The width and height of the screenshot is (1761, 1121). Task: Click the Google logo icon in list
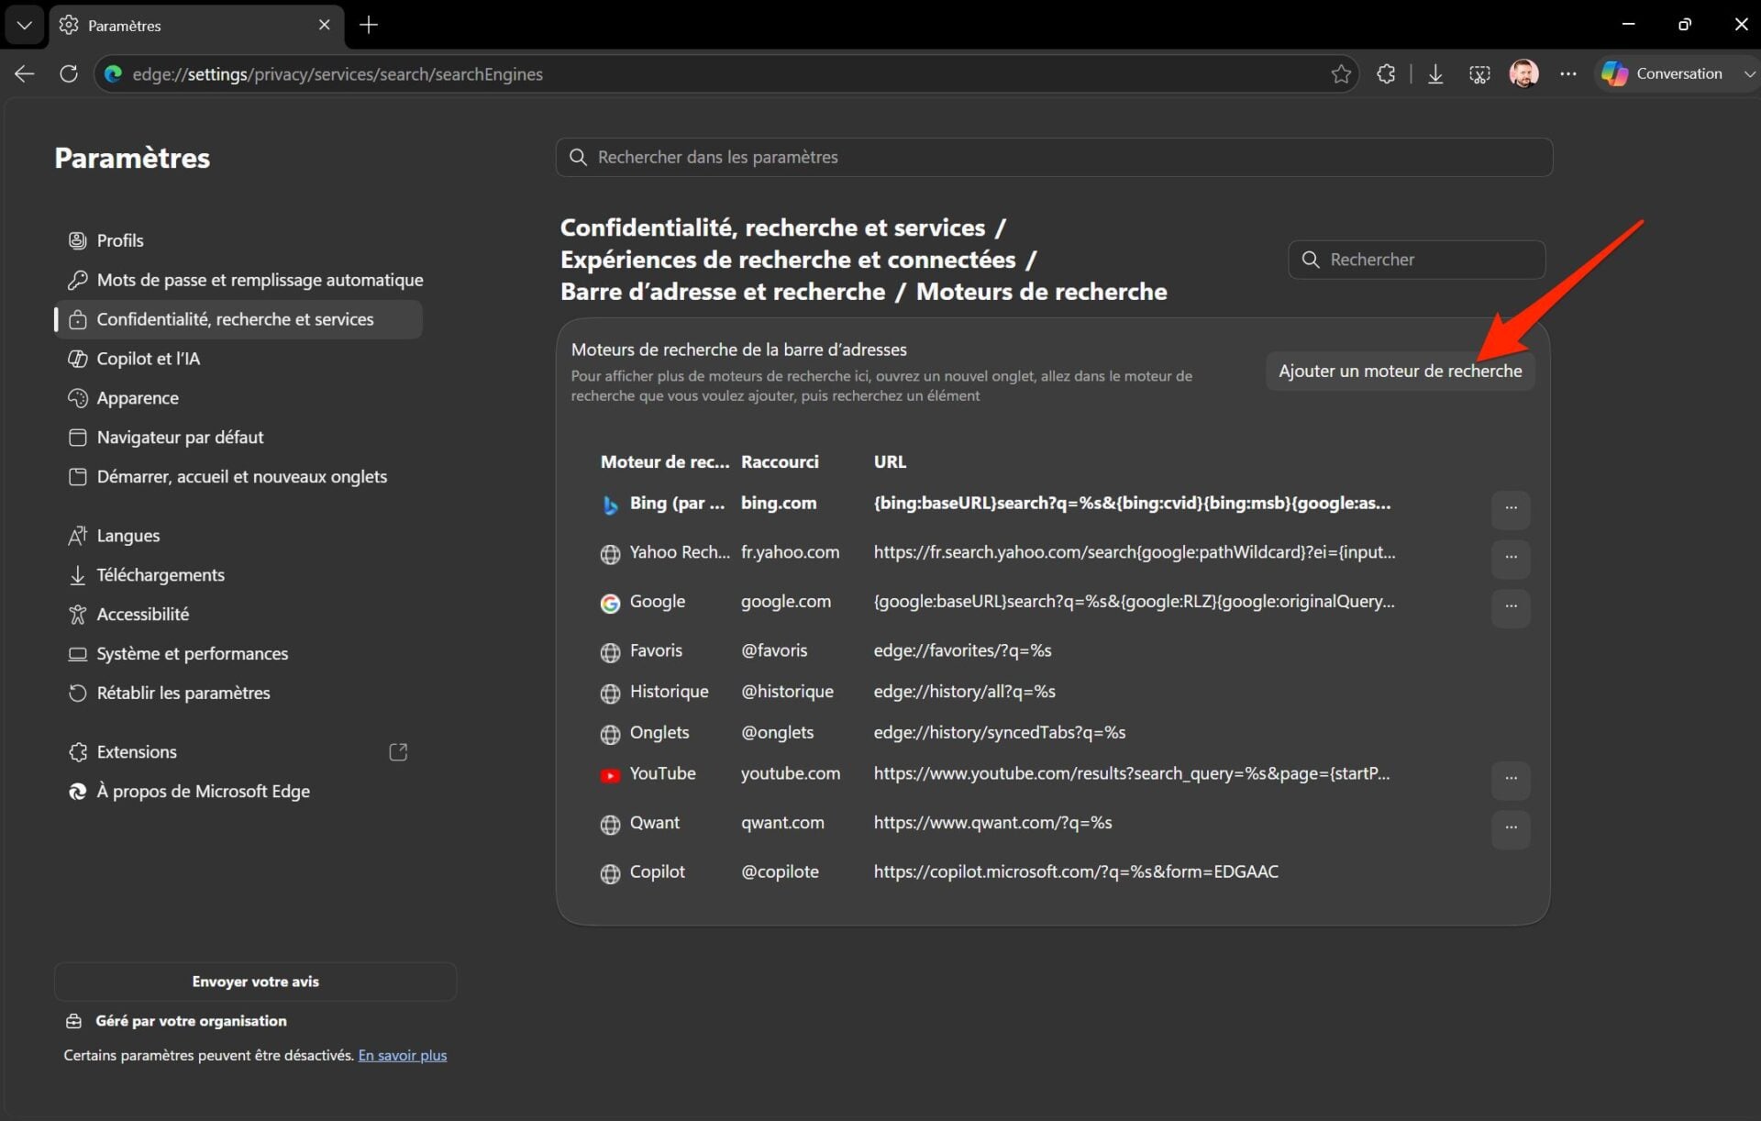pyautogui.click(x=610, y=604)
